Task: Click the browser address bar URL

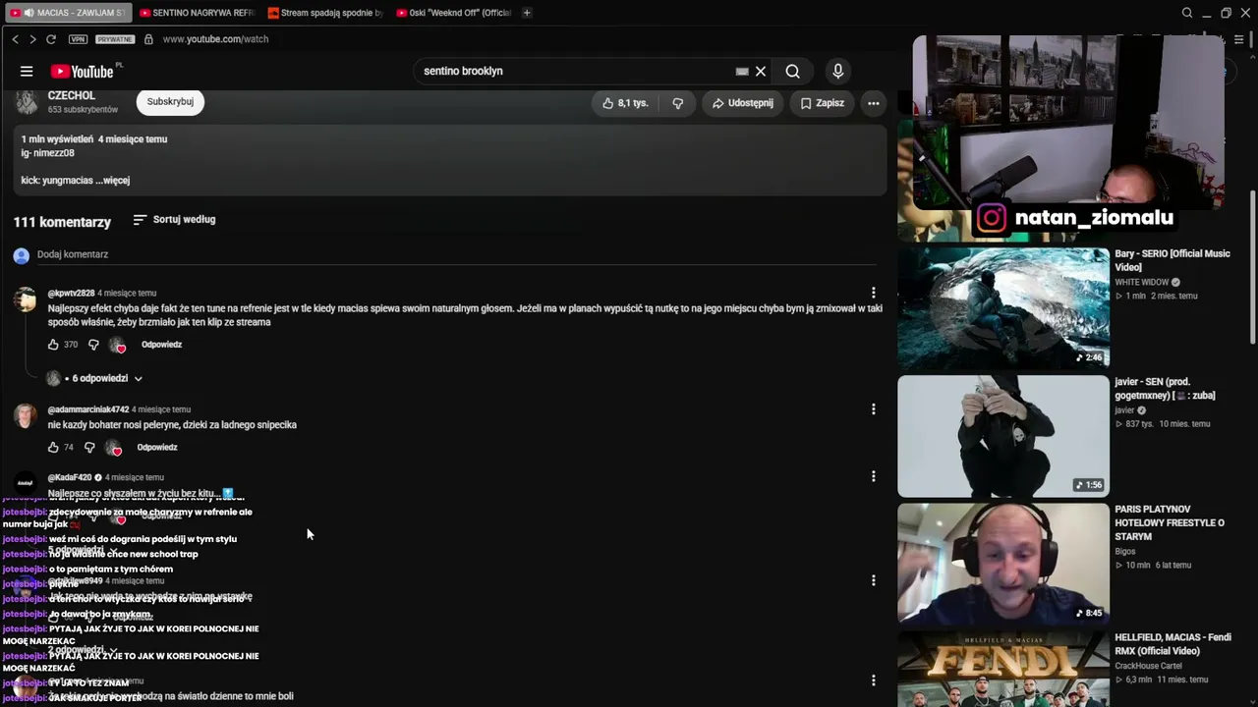Action: tap(215, 39)
